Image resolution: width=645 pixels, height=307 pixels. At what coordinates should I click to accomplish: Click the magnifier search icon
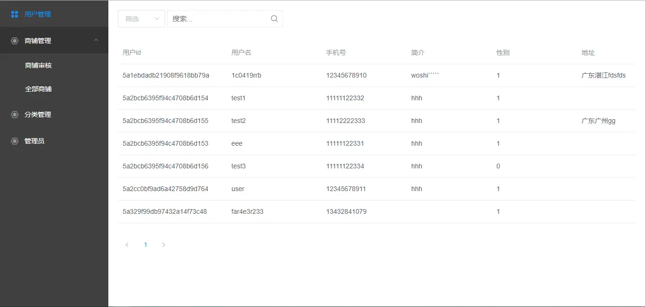(274, 18)
